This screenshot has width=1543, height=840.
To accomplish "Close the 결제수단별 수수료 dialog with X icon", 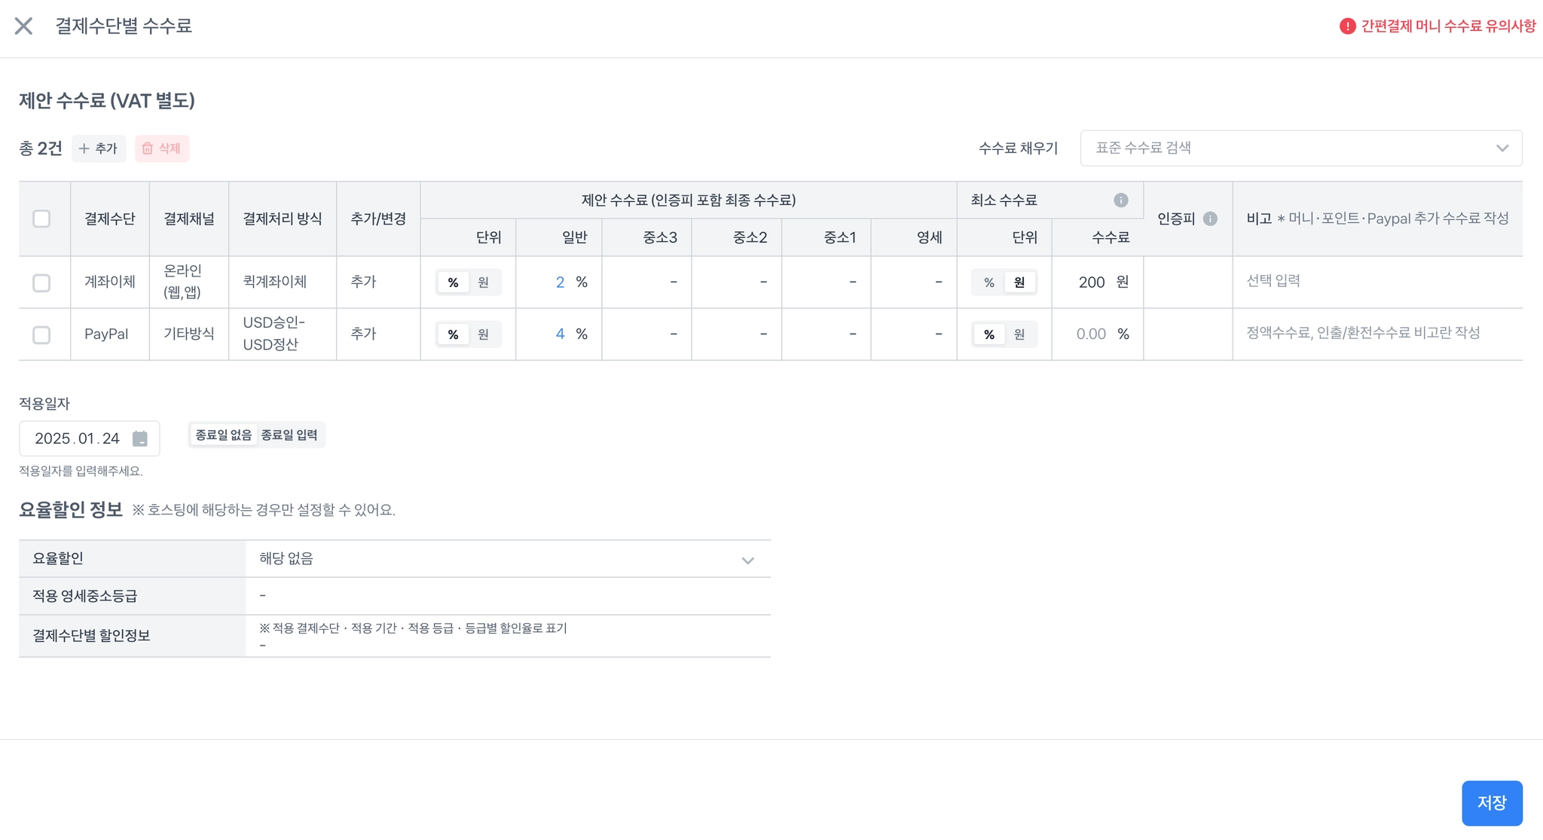I will (x=23, y=26).
